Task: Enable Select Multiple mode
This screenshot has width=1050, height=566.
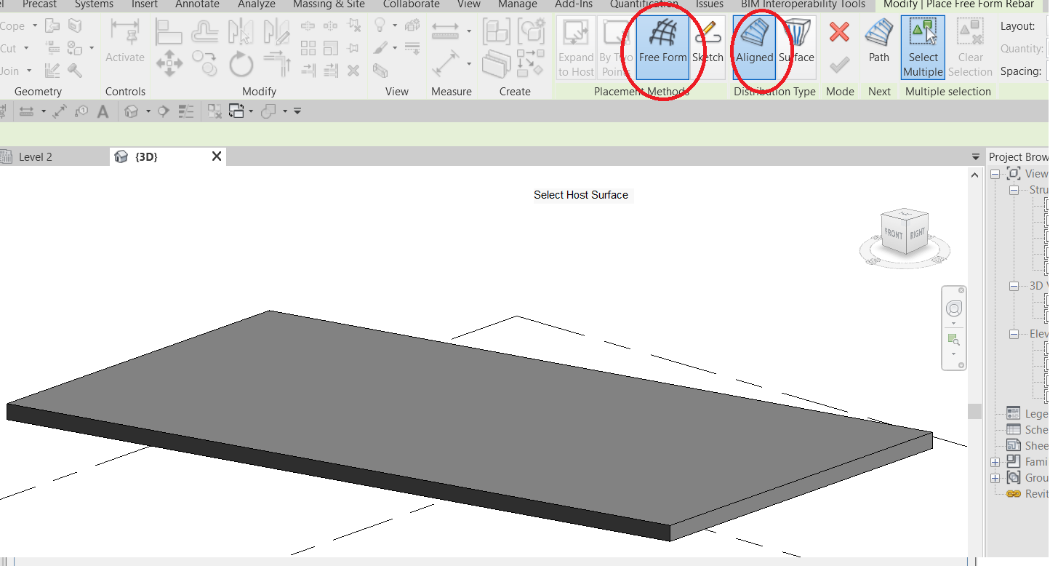Action: (x=922, y=47)
